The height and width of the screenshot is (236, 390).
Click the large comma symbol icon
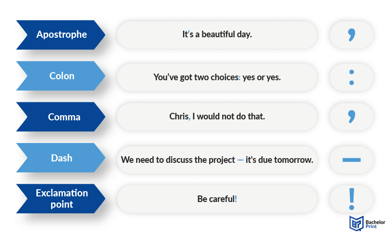(x=351, y=117)
